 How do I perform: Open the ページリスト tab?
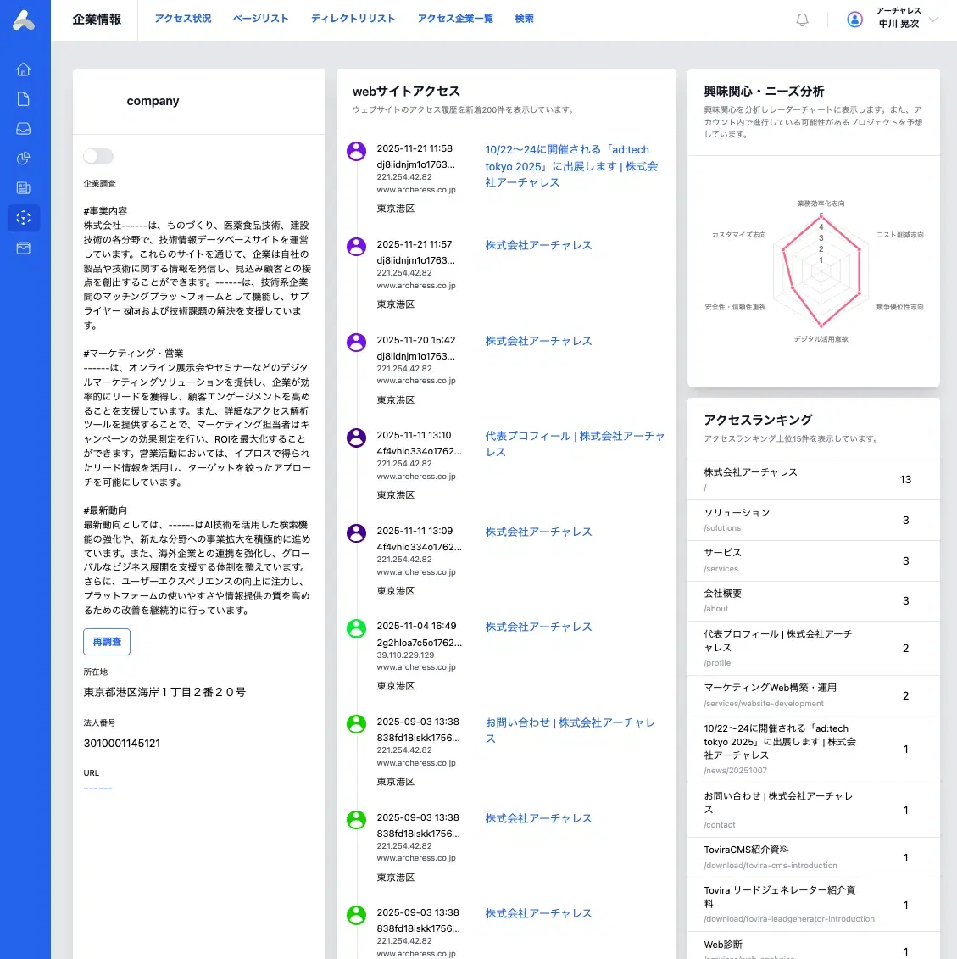click(261, 19)
